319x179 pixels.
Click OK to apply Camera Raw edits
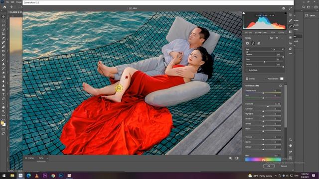pyautogui.click(x=269, y=166)
